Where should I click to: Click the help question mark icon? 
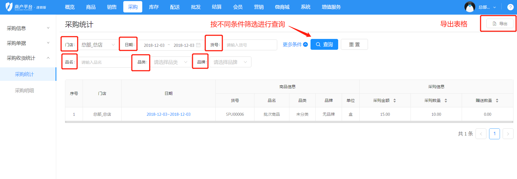point(510,7)
